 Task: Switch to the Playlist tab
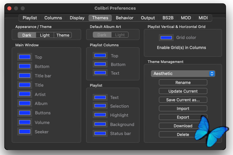(x=30, y=18)
